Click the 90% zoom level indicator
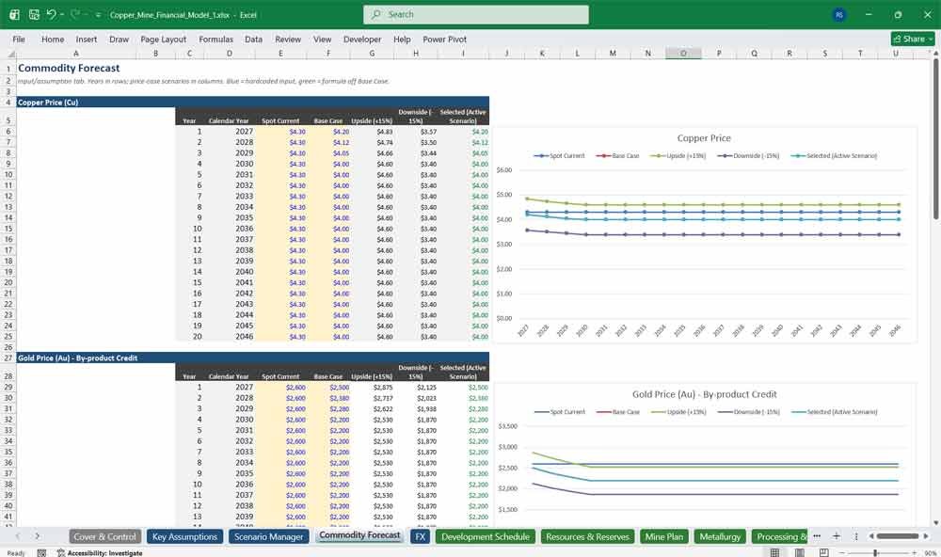941x557 pixels. click(931, 553)
